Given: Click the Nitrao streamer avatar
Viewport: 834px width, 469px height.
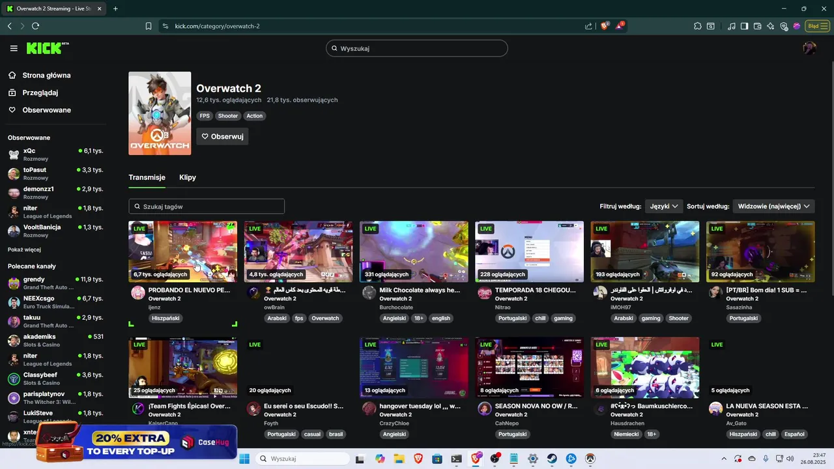Looking at the screenshot, I should click(484, 293).
